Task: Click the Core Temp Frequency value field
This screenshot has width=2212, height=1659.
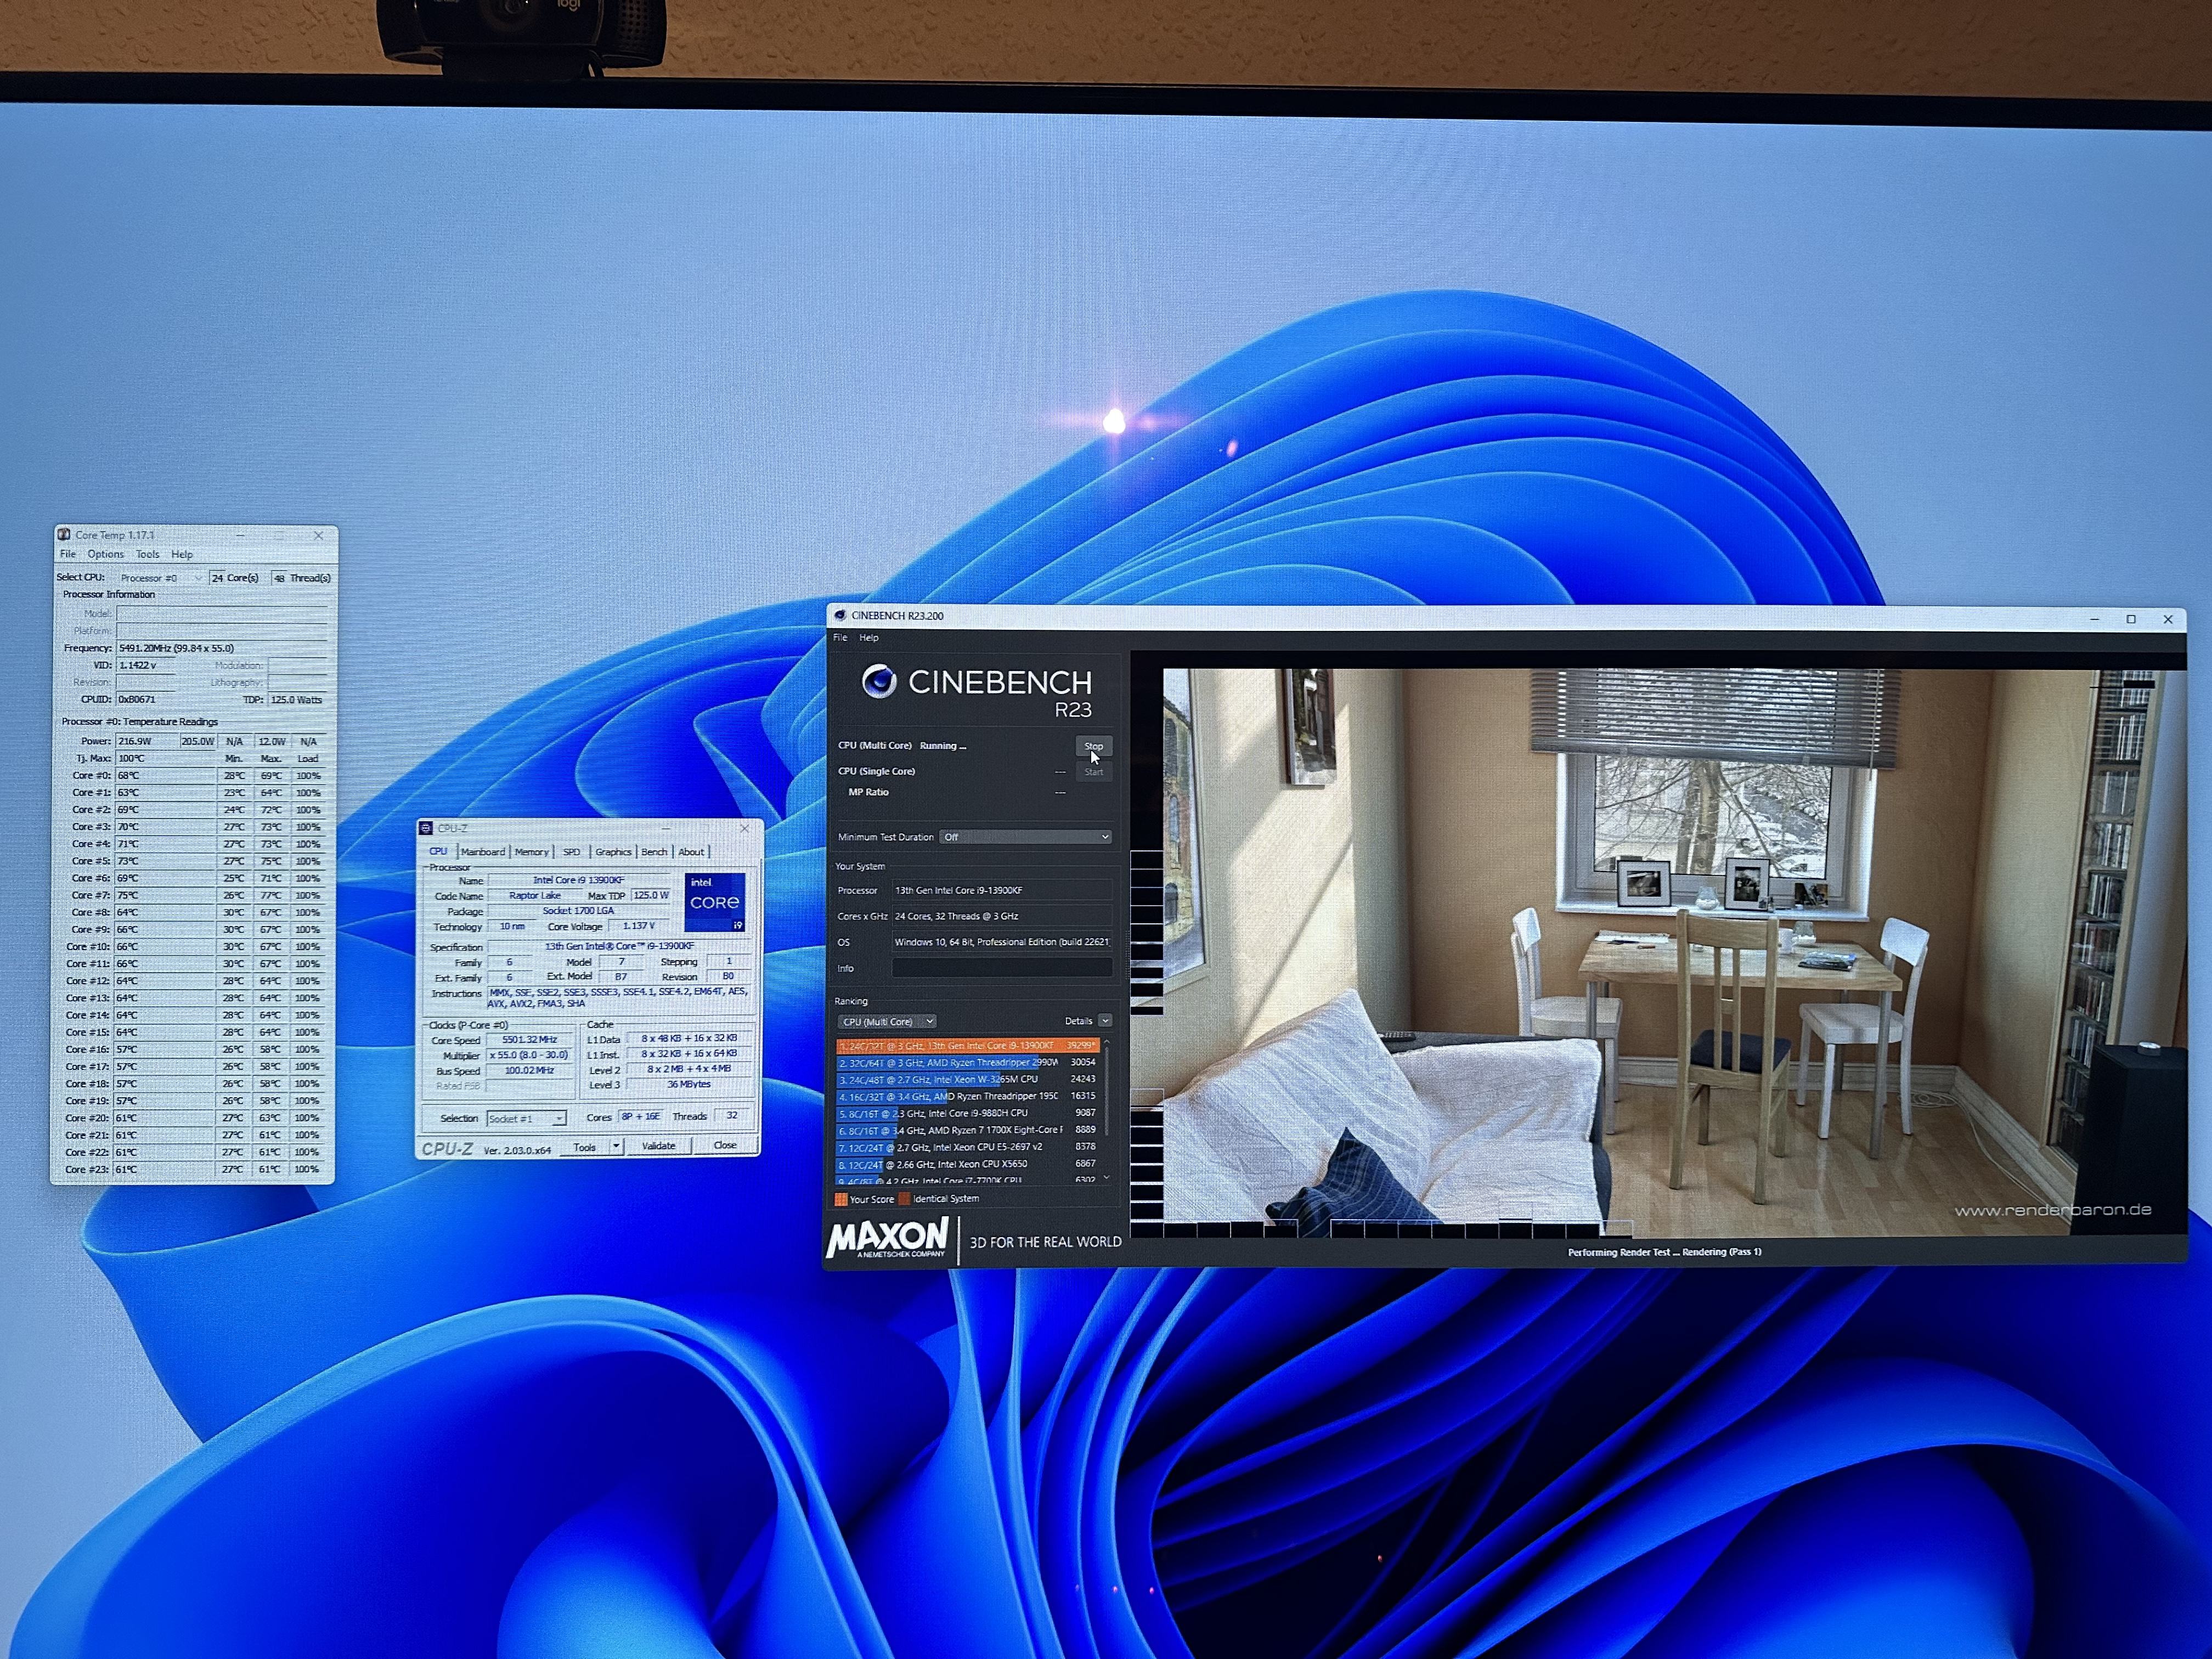Action: point(221,648)
